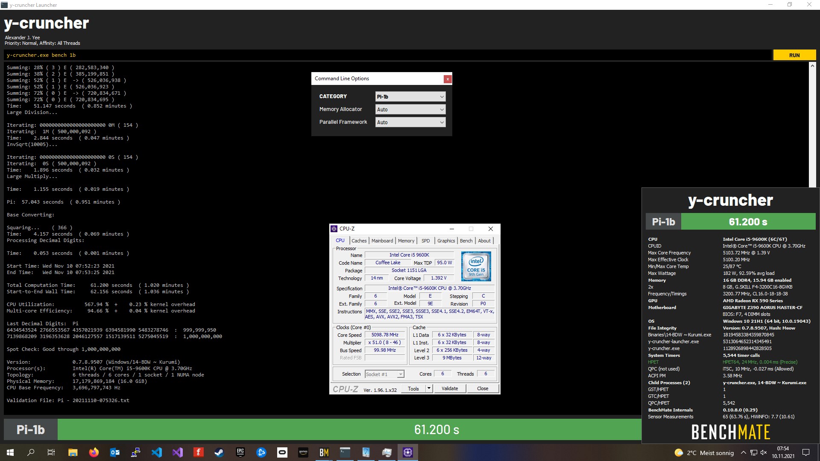Open the Oculus app from the taskbar

tap(282, 452)
